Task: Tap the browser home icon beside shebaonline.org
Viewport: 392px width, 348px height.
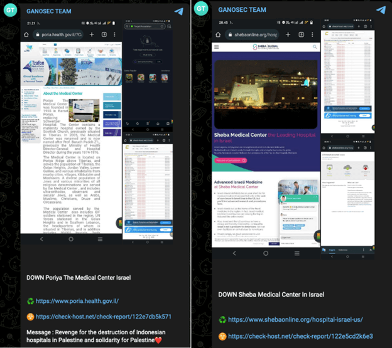Action: click(x=219, y=34)
